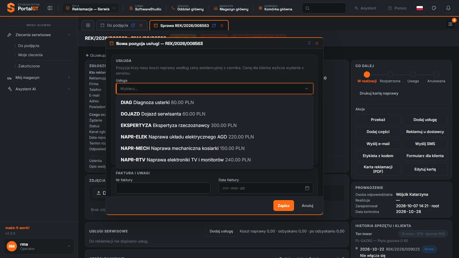
Task: Select Komórka główna selector
Action: click(x=275, y=8)
